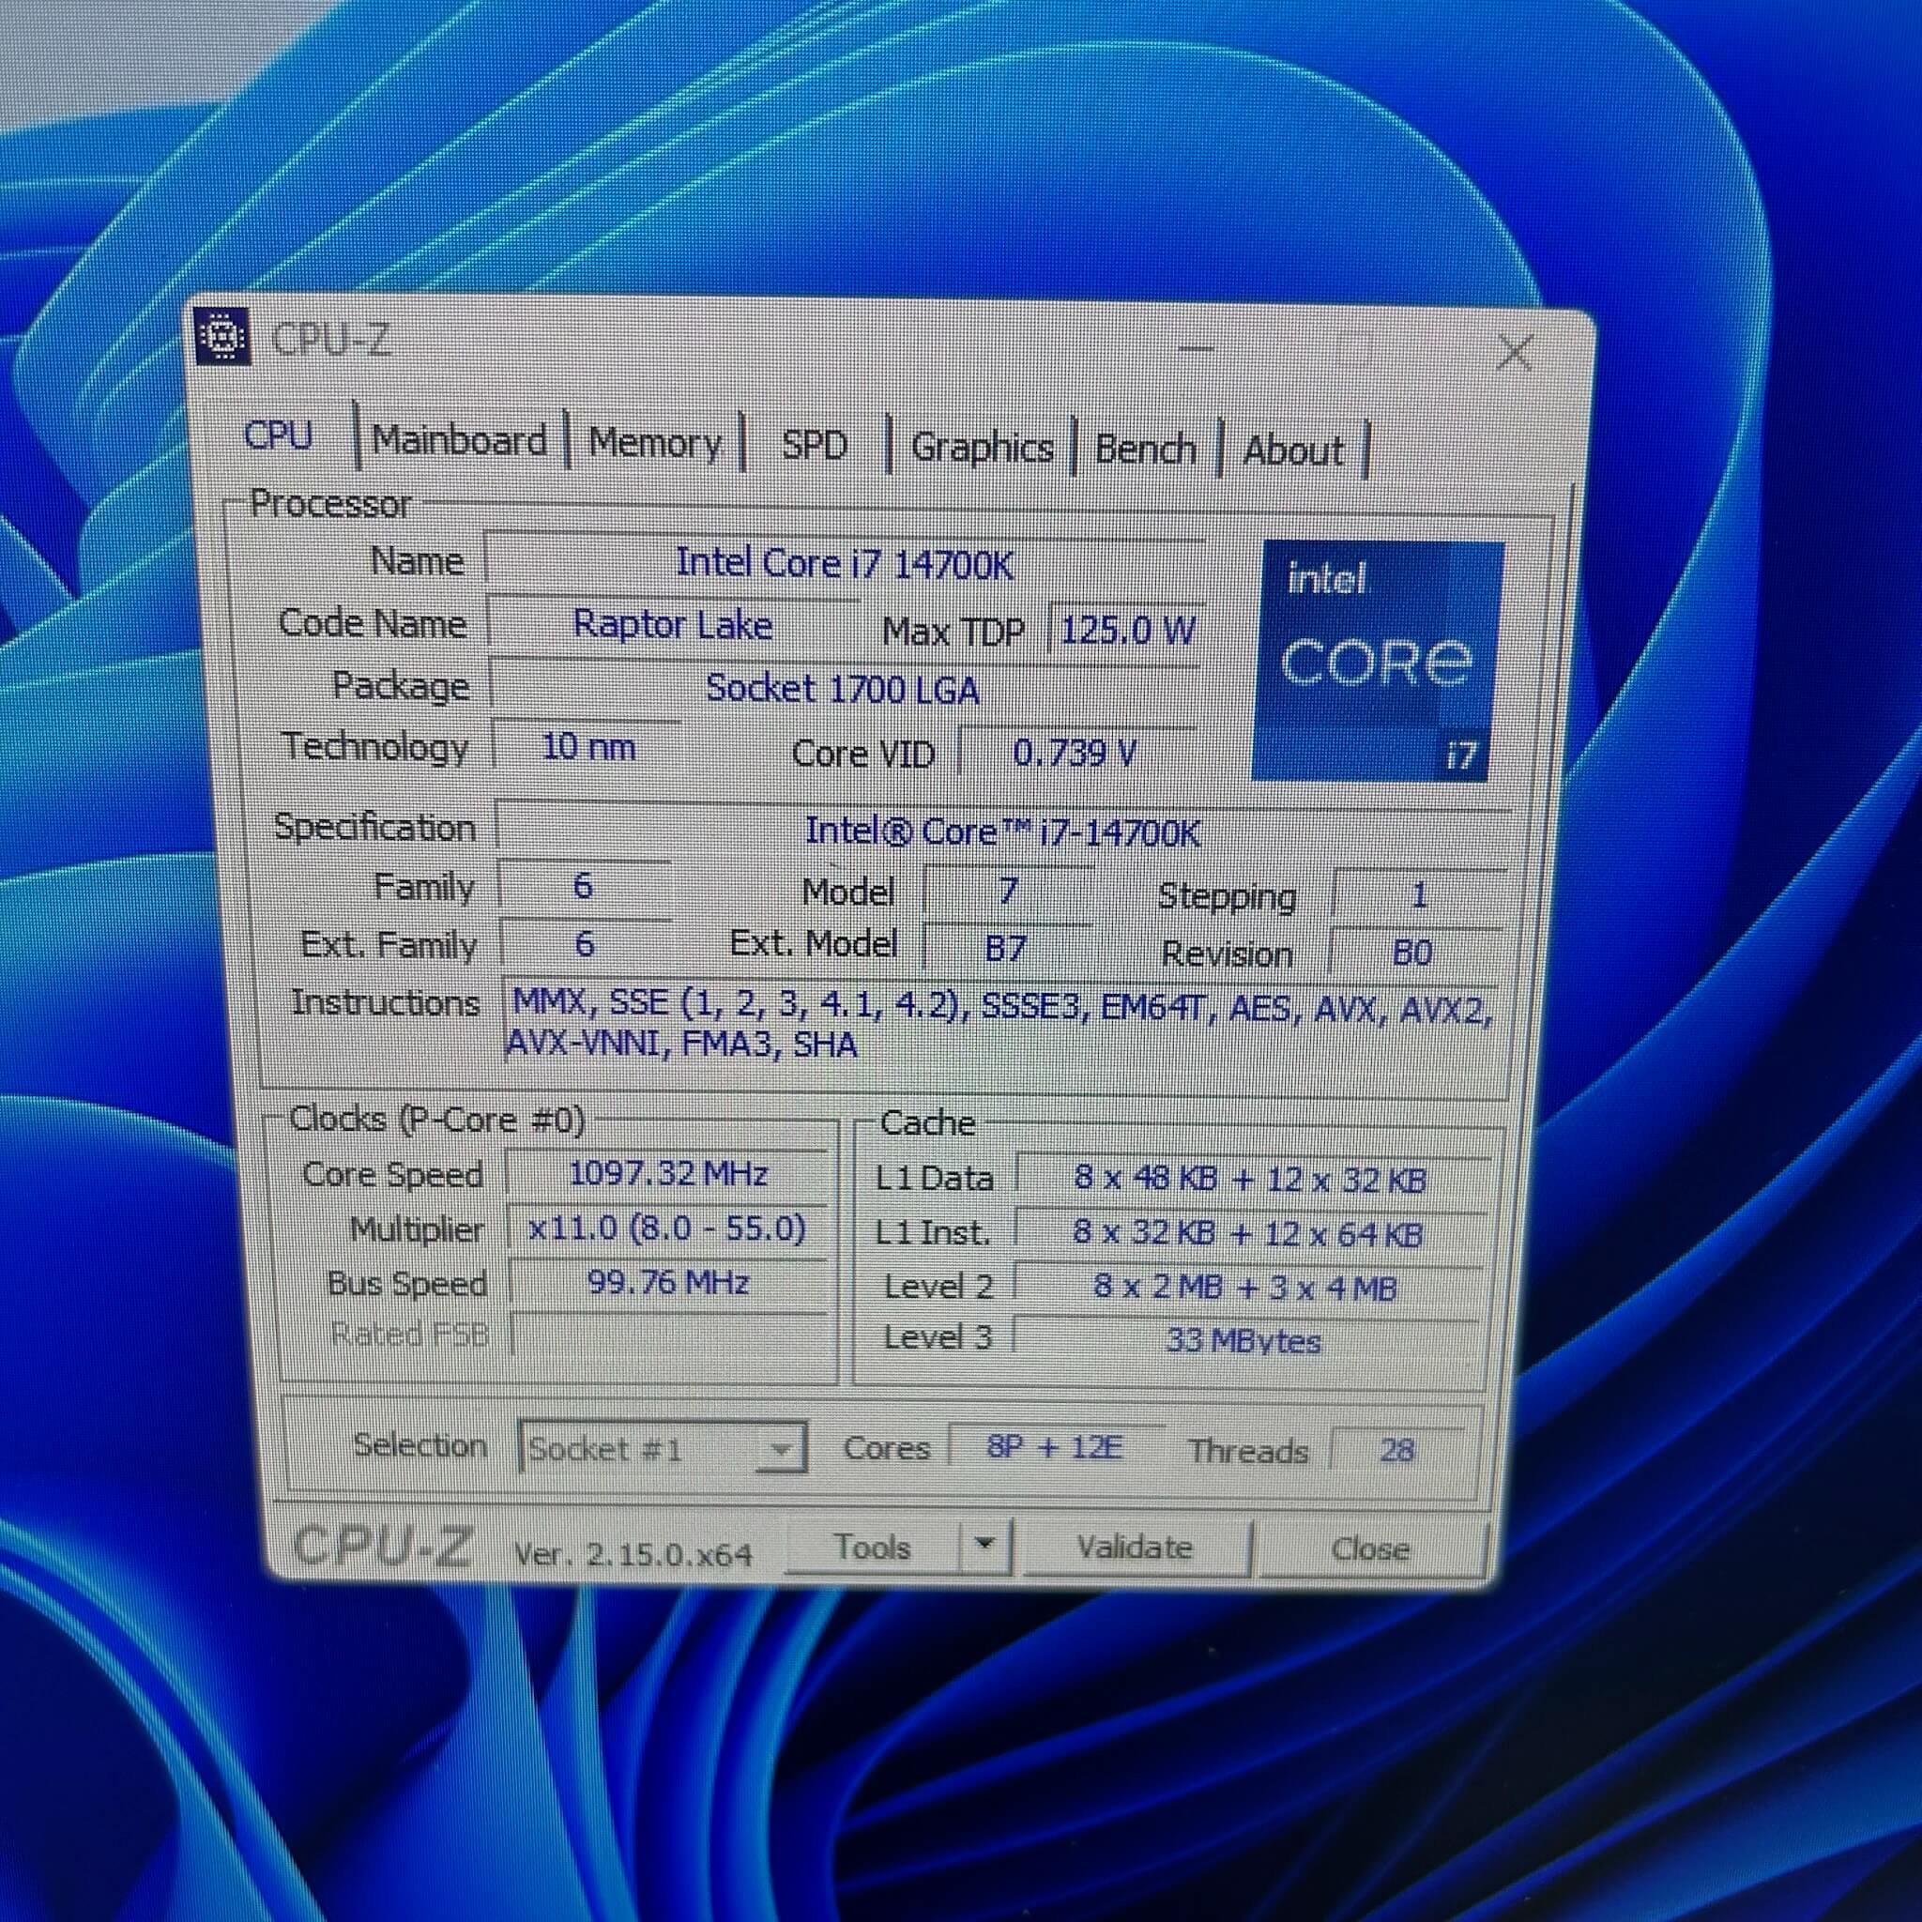Click the Stepping value 1
Screen dimensions: 1922x1922
coord(1419,894)
